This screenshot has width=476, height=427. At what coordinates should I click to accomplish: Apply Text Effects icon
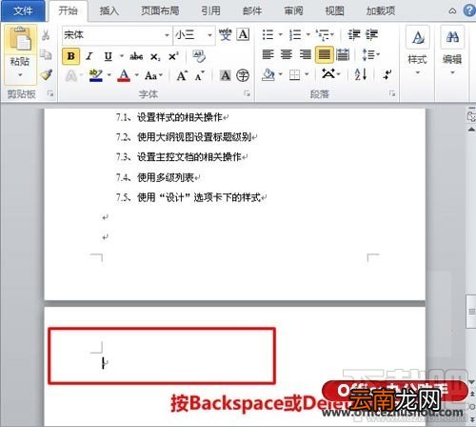[x=71, y=76]
